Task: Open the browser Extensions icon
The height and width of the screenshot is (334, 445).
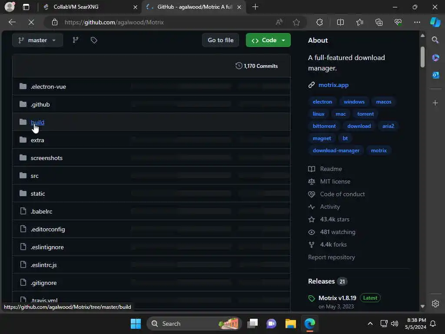Action: click(x=319, y=22)
